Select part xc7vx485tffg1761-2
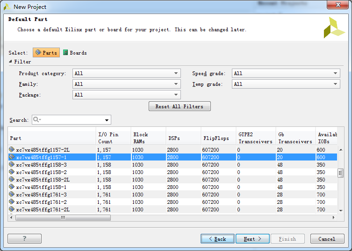 pos(172,202)
